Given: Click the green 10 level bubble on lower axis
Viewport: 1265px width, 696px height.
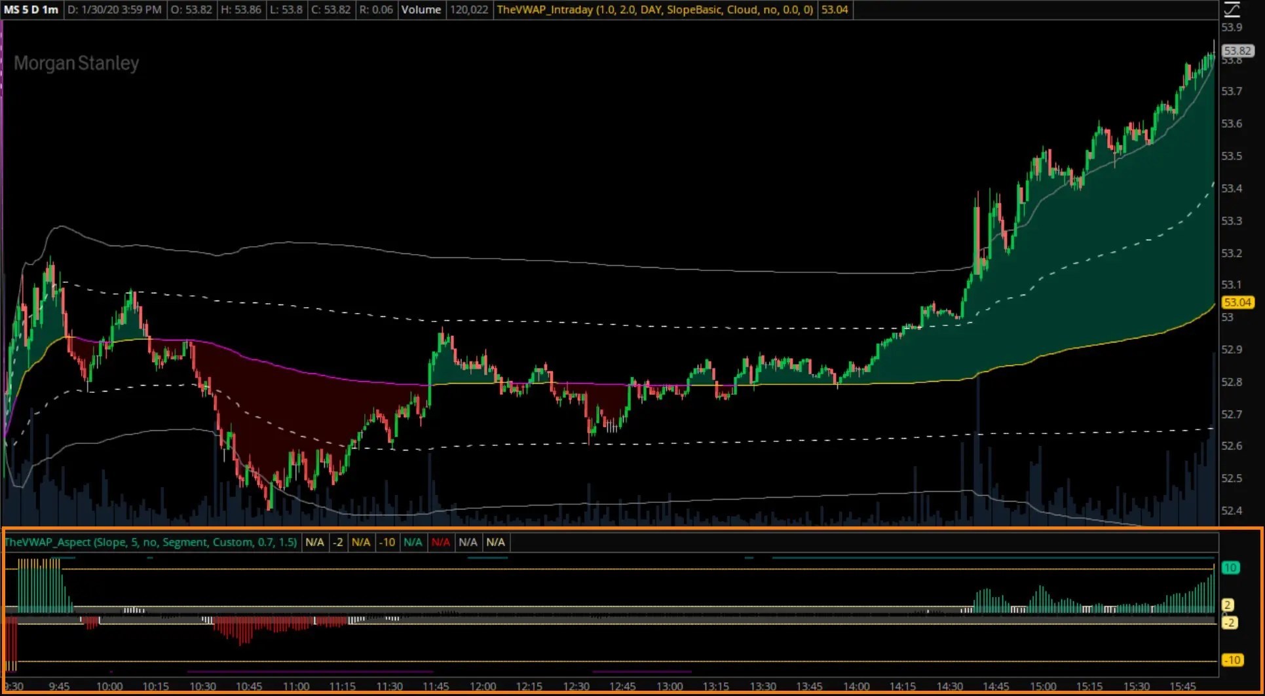Looking at the screenshot, I should click(x=1230, y=568).
